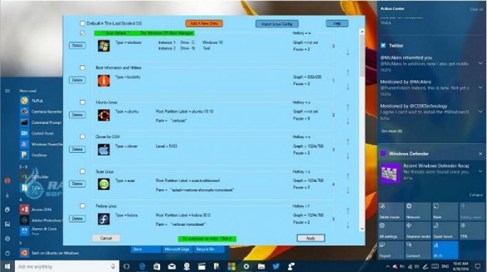The height and width of the screenshot is (272, 487).
Task: Click Apply in the boot manager window
Action: pos(311,238)
